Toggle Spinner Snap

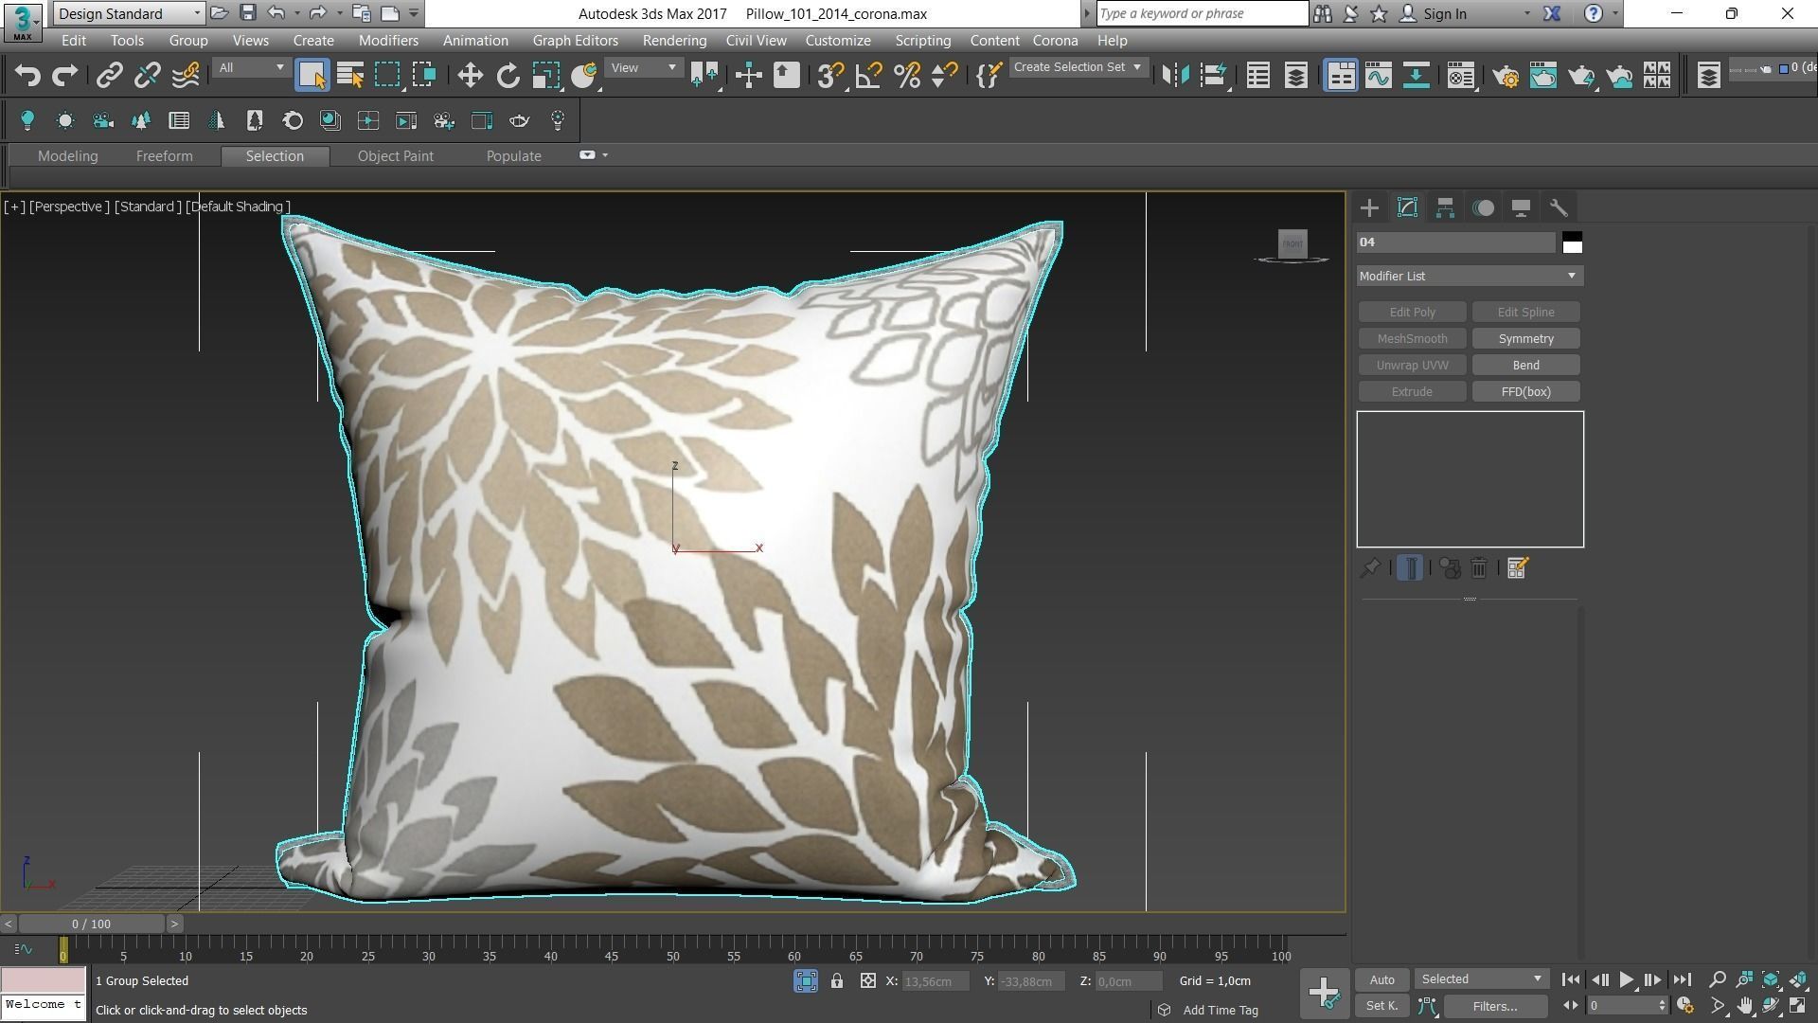944,76
